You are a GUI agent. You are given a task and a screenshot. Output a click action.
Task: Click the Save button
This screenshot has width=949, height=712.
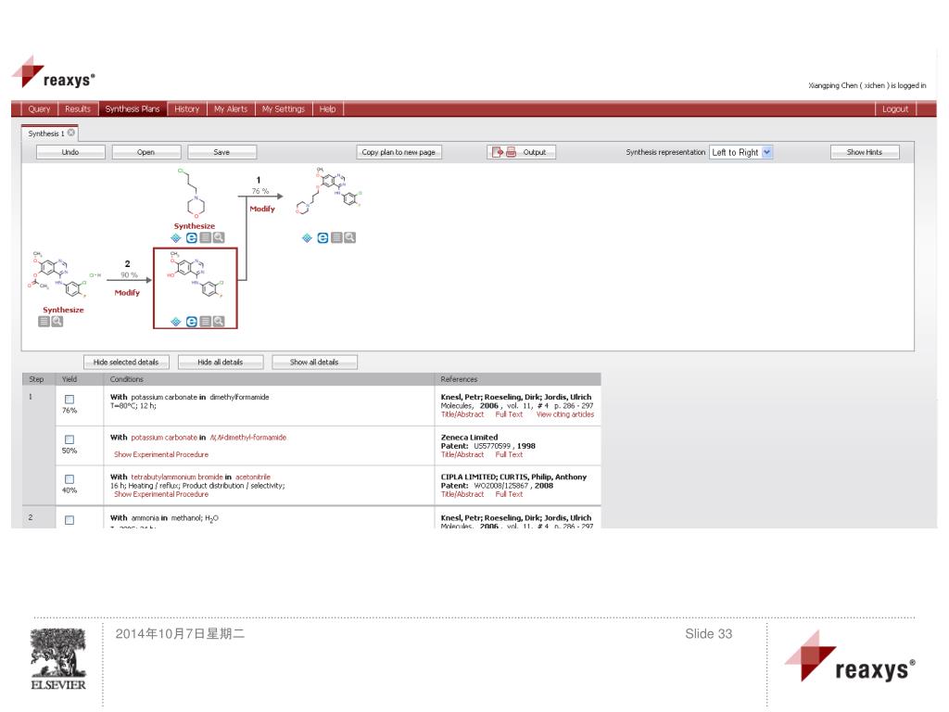tap(221, 152)
